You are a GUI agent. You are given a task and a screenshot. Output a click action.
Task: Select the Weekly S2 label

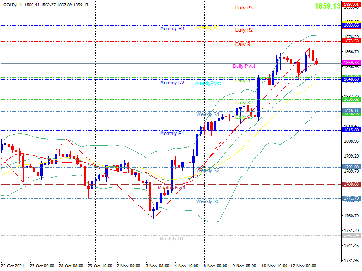pos(208,170)
